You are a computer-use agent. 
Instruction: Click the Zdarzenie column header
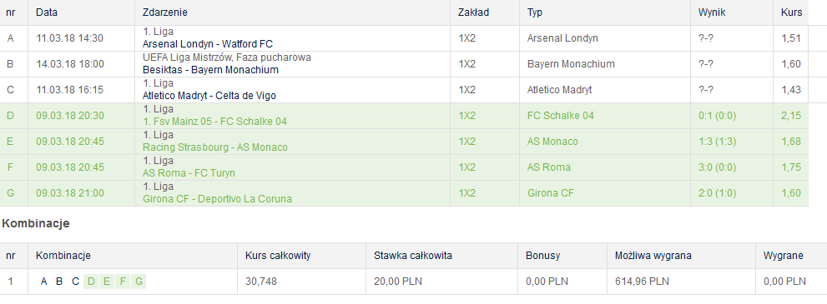[x=164, y=12]
